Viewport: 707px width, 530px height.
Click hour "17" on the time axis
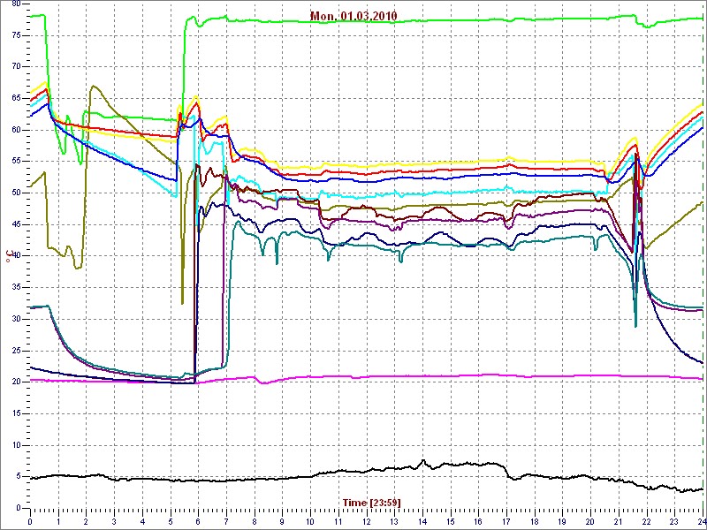pos(506,521)
